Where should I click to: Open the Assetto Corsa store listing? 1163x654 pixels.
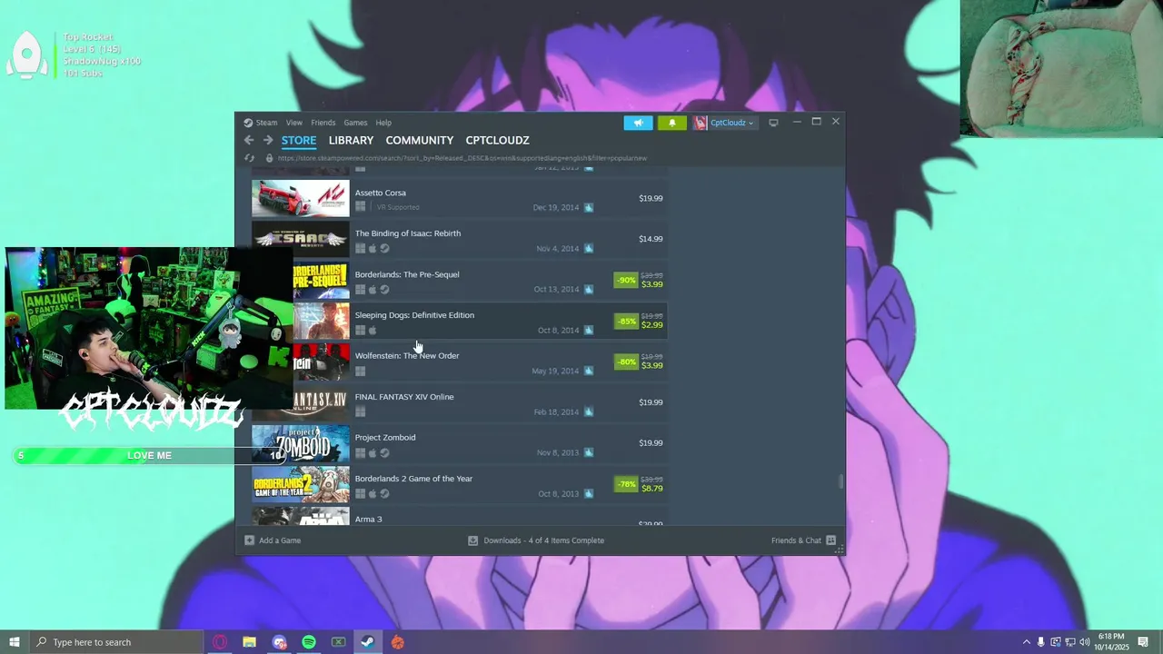tap(460, 199)
